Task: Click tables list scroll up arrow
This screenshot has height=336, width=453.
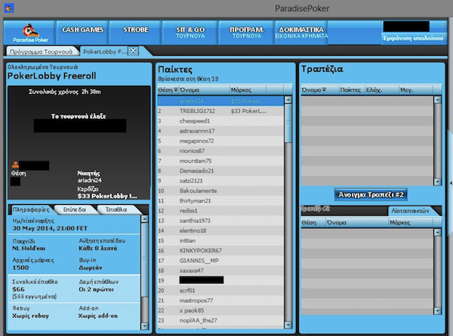Action: (x=438, y=99)
